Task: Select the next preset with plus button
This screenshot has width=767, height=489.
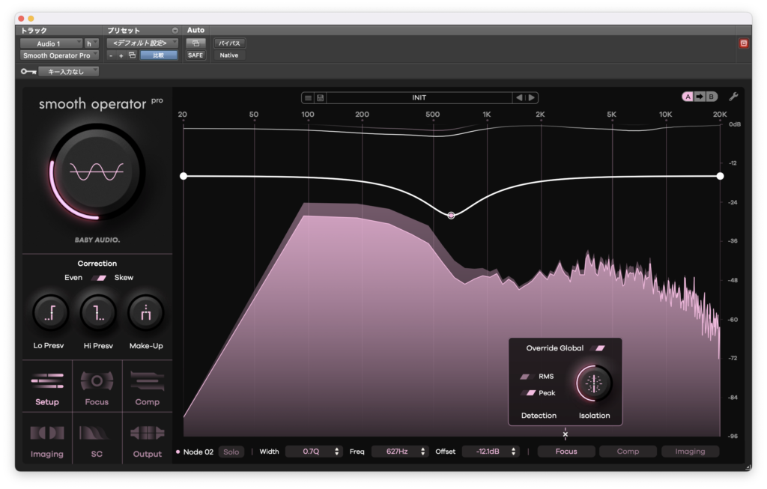Action: click(x=121, y=55)
